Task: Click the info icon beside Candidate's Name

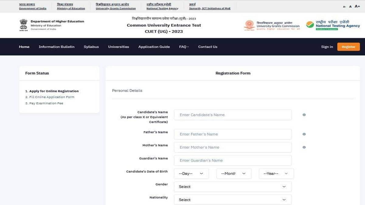Action: [x=304, y=115]
